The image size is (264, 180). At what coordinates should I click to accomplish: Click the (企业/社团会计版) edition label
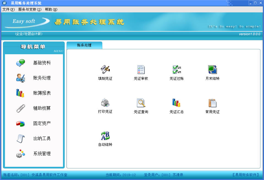(x=29, y=34)
